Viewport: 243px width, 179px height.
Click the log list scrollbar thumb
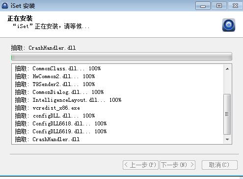pyautogui.click(x=227, y=114)
